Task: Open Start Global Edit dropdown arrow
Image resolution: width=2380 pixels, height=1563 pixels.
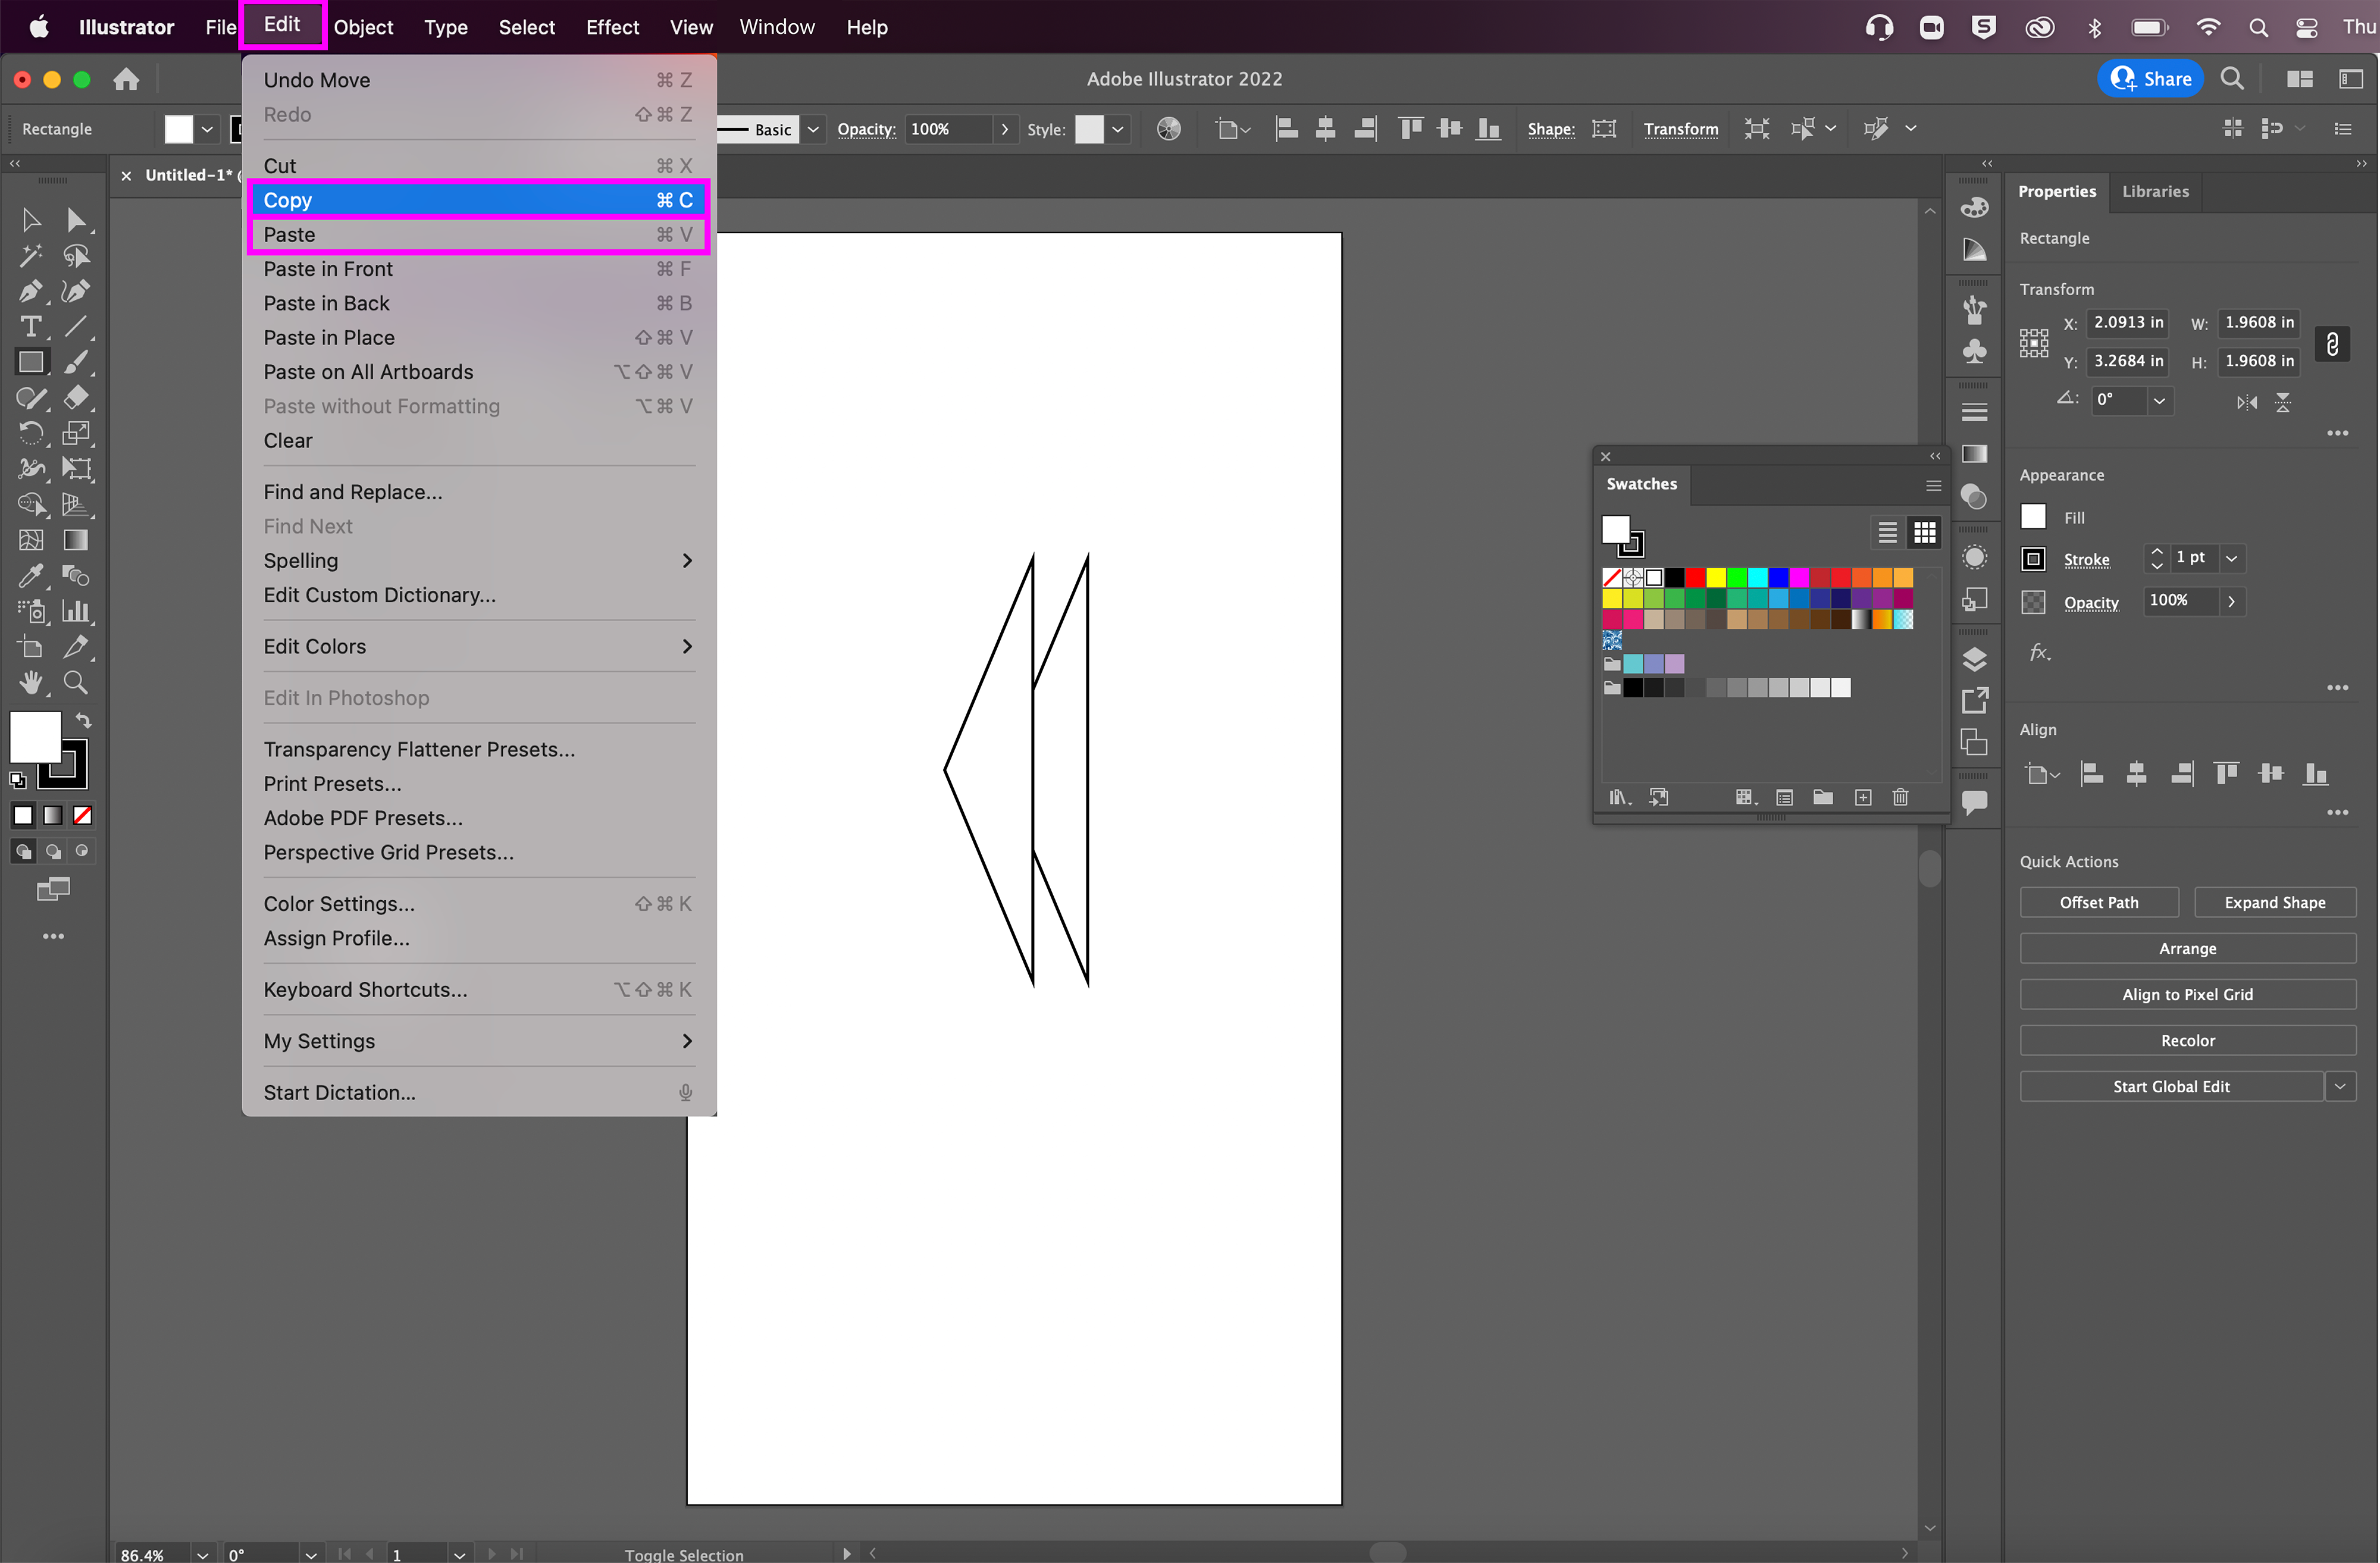Action: pos(2340,1087)
